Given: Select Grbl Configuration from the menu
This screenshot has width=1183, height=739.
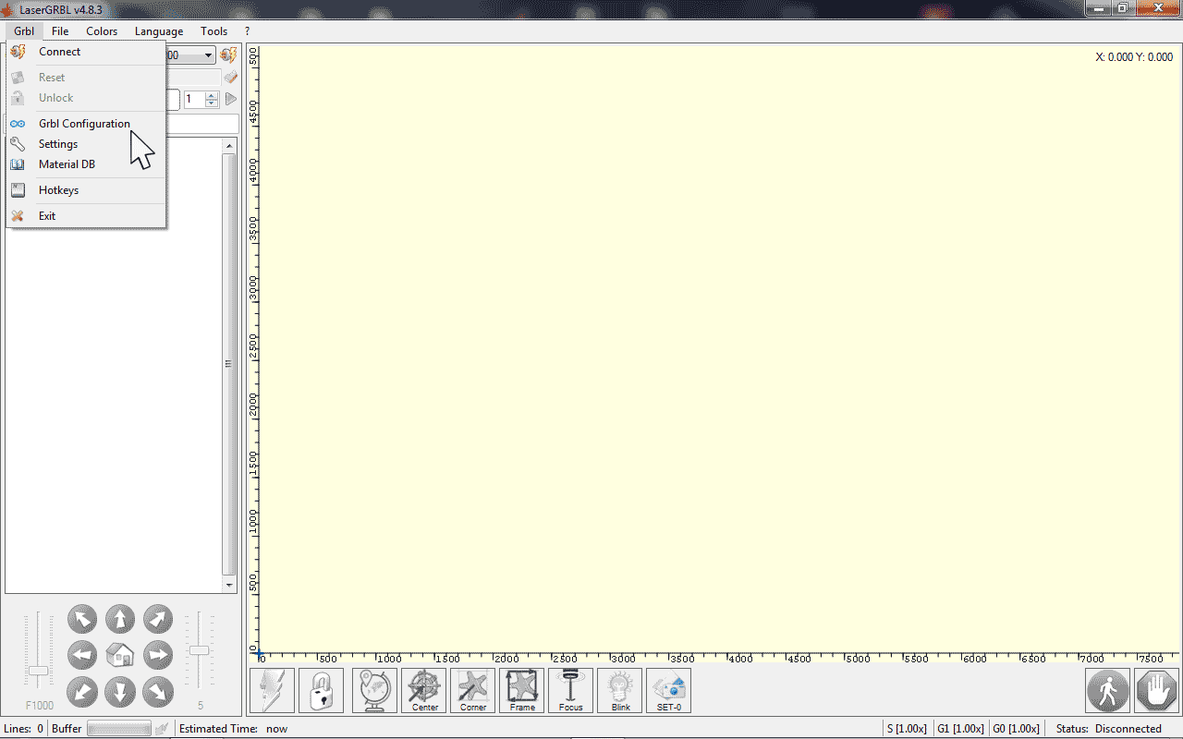Looking at the screenshot, I should 84,124.
